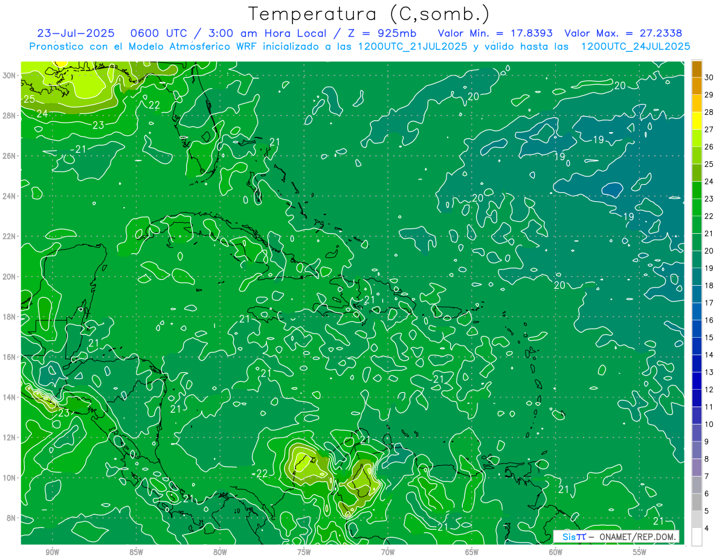Pick dark orange colorbar segment above 30
Viewport: 725px width, 560px height.
(697, 69)
